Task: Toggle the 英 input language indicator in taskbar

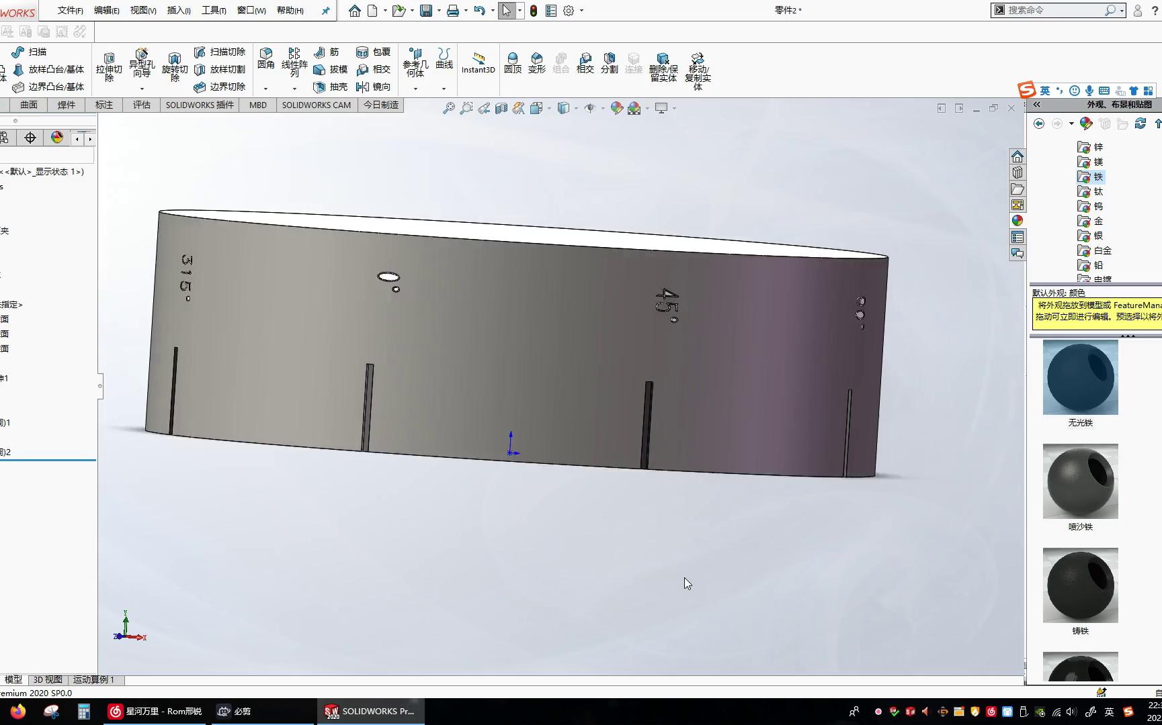Action: pos(1109,712)
